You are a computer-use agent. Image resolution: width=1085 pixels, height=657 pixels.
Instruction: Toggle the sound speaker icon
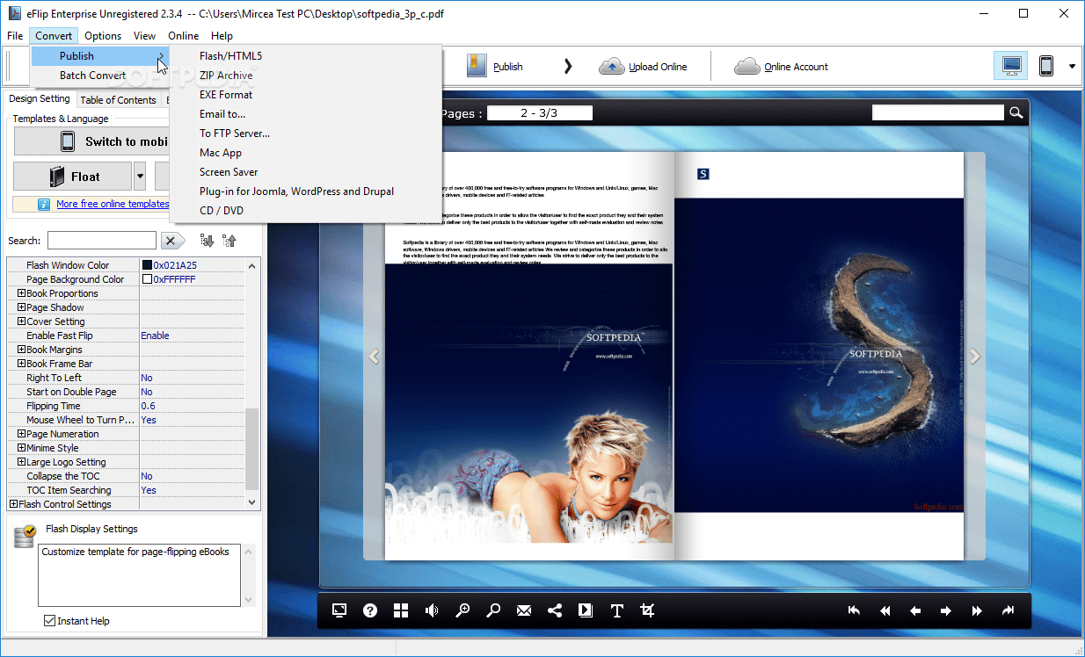tap(432, 610)
